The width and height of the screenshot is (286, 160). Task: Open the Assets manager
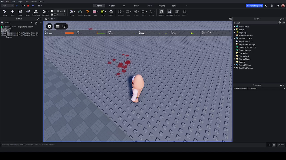point(185,13)
